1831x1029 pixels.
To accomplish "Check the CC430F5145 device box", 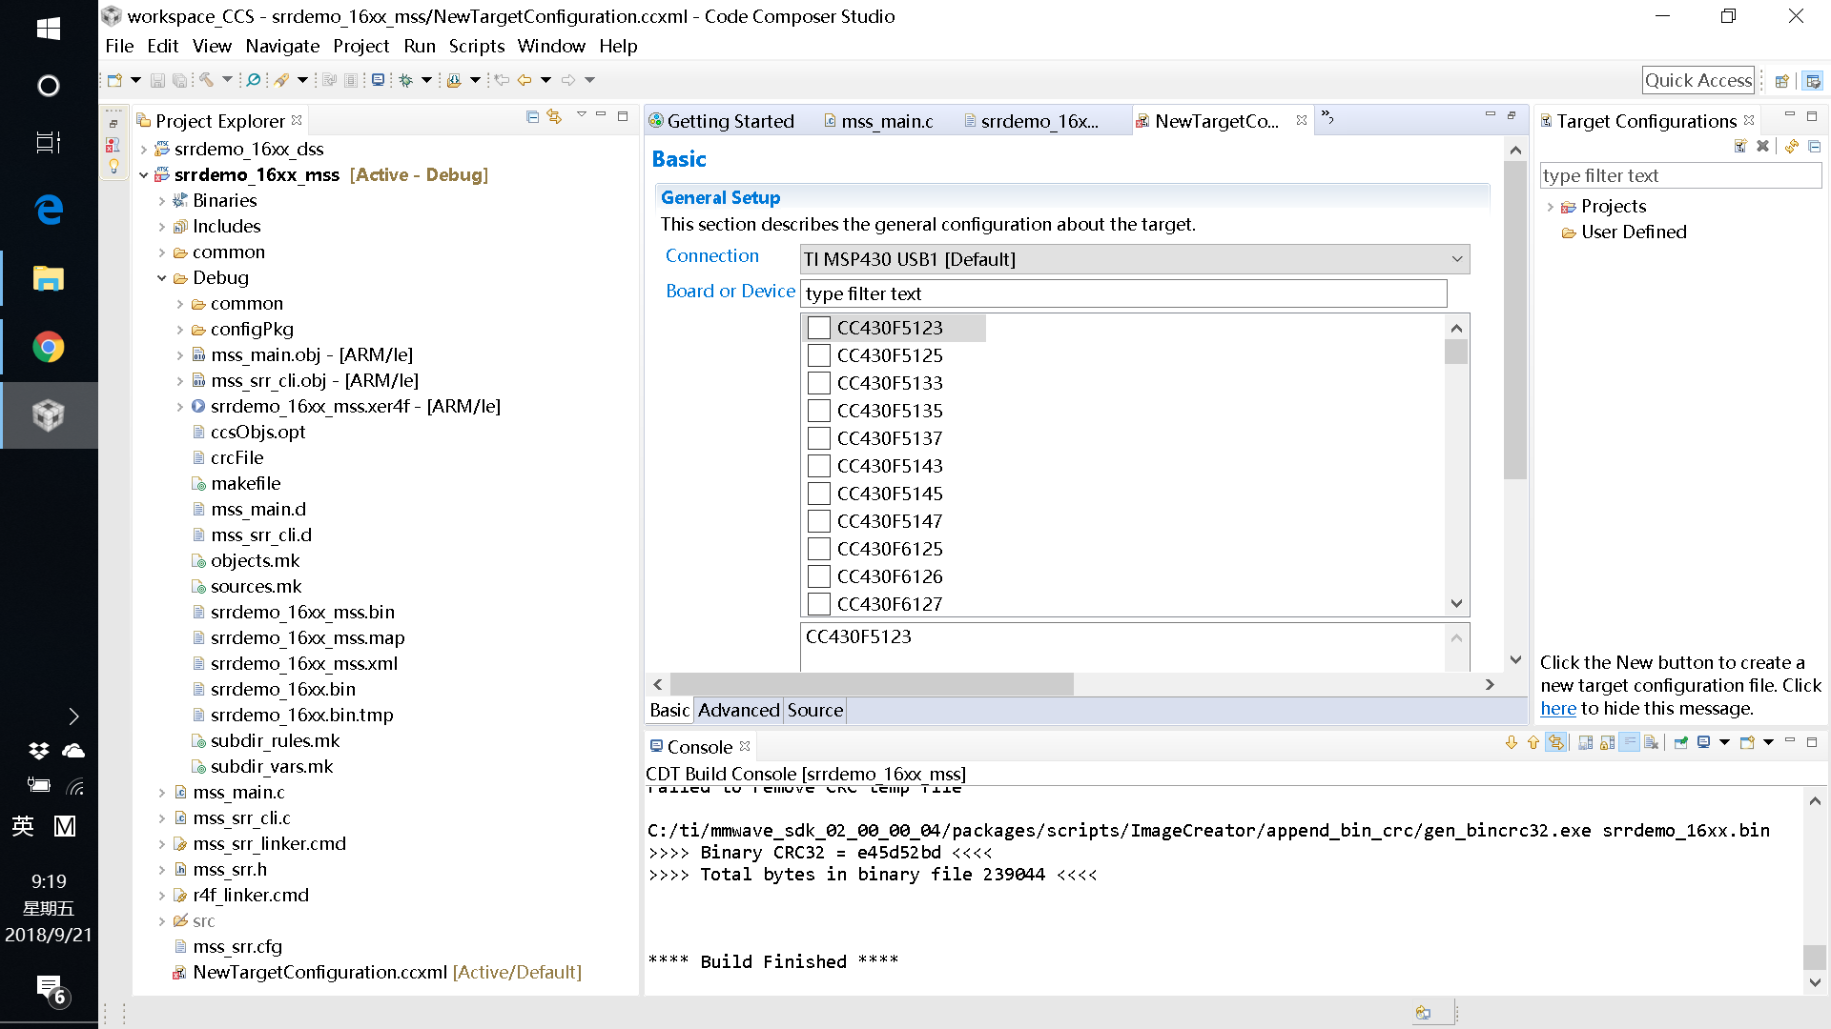I will (819, 494).
